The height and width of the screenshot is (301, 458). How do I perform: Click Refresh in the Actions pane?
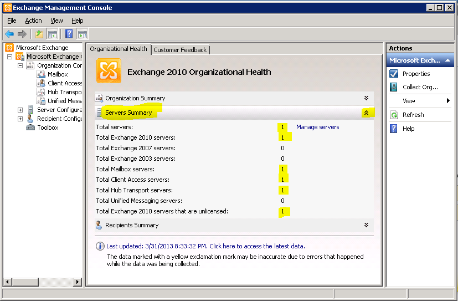[x=413, y=115]
